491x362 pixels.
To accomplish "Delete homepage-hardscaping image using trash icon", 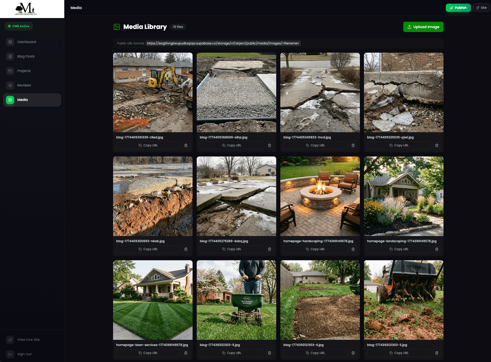I will click(353, 249).
